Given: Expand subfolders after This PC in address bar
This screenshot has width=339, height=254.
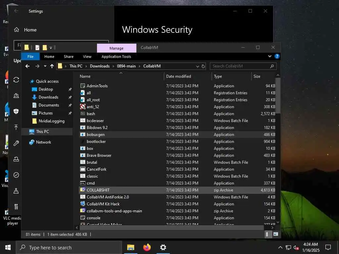Looking at the screenshot, I should (86, 66).
